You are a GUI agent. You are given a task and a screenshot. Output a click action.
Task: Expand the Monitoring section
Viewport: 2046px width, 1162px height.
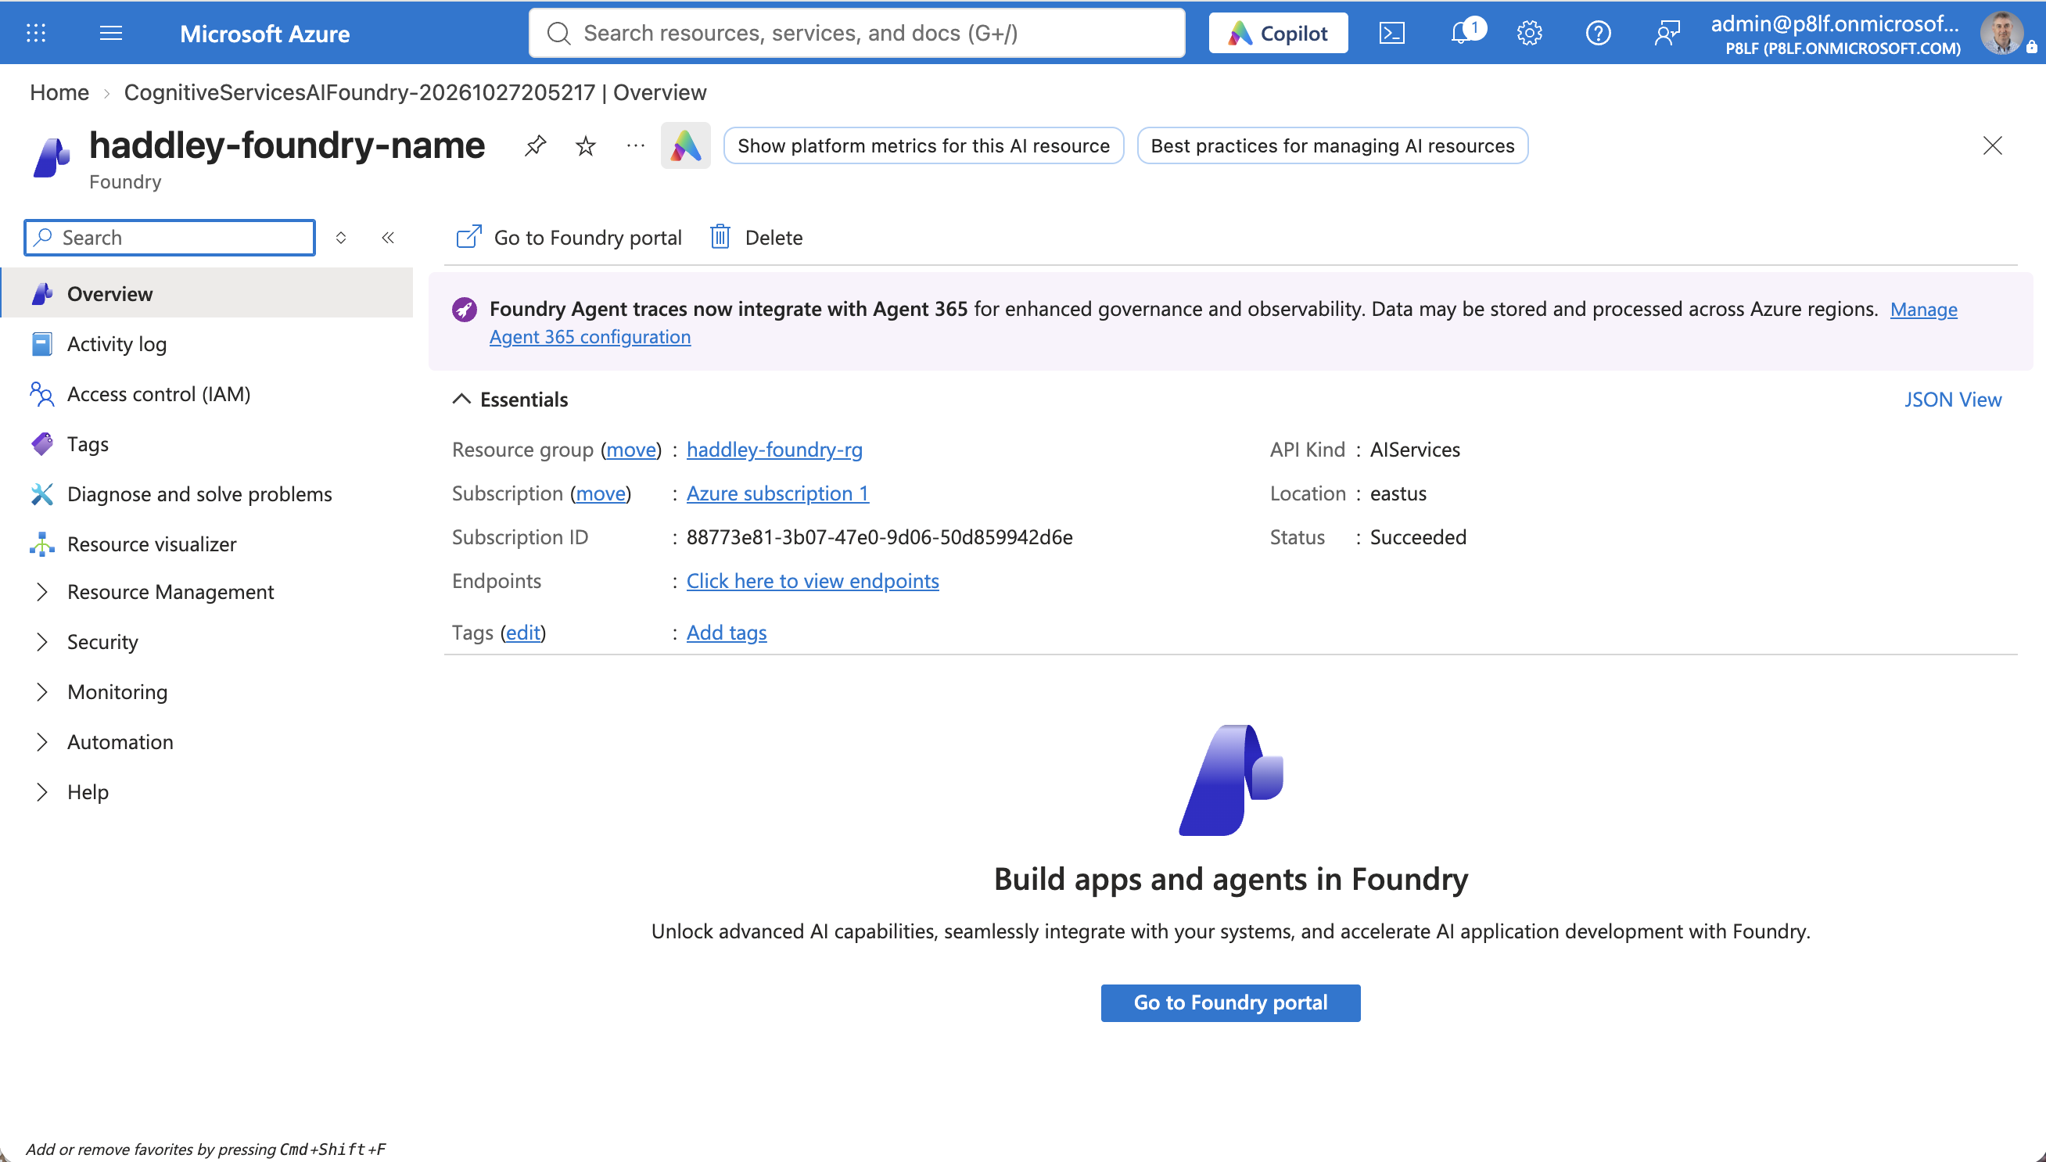pos(42,691)
